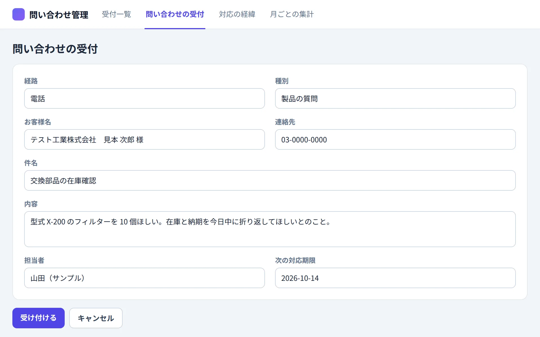Open the 受付一覧 tab
540x337 pixels.
116,14
